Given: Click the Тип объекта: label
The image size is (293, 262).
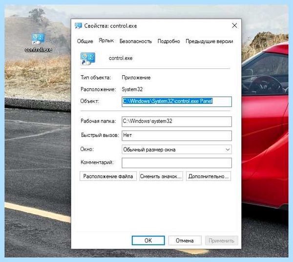Looking at the screenshot, I should pyautogui.click(x=96, y=77).
